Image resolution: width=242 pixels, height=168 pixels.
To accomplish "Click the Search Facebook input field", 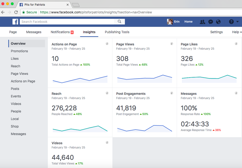I will 68,22.
